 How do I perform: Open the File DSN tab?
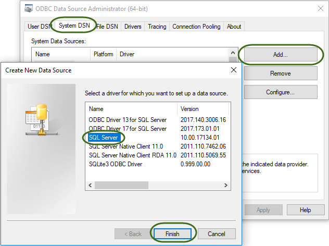pos(107,27)
